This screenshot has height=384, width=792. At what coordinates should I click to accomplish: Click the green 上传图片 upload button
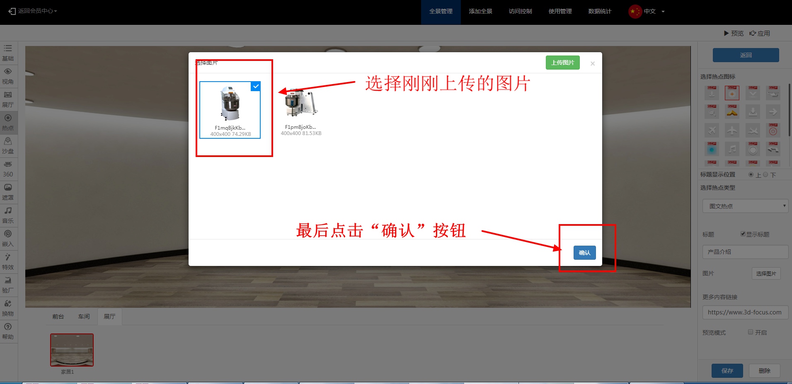(x=562, y=63)
